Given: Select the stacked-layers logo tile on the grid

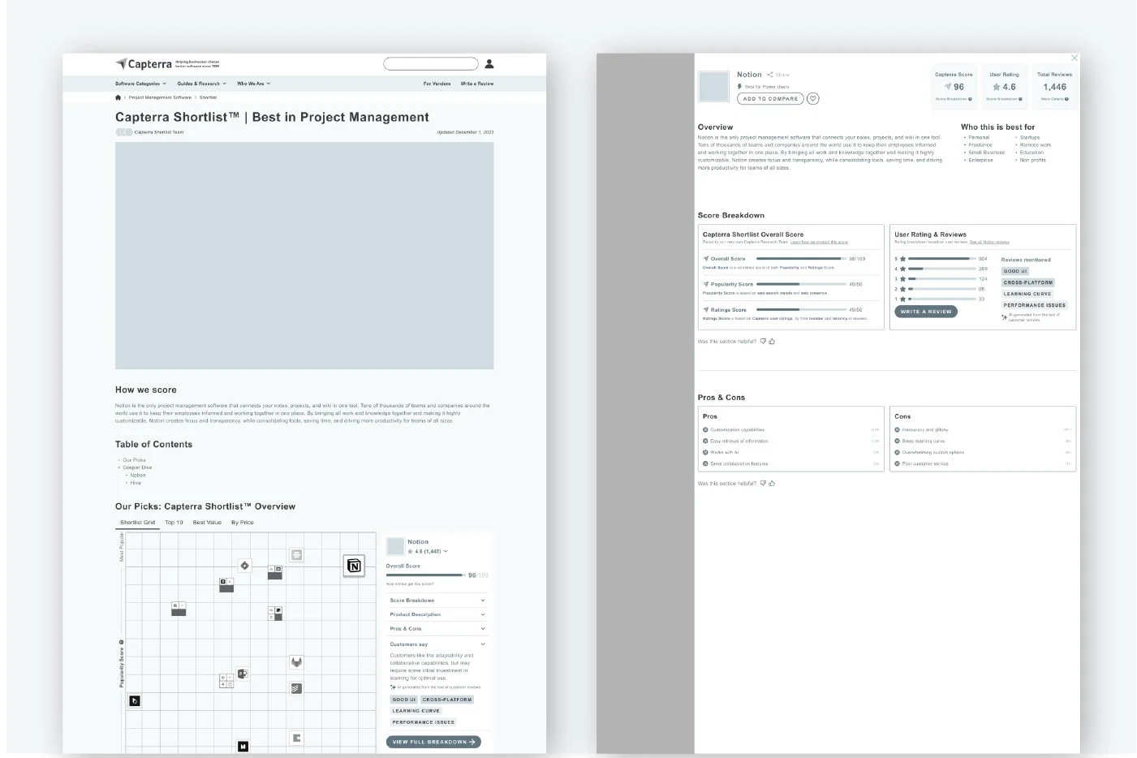Looking at the screenshot, I should click(297, 688).
